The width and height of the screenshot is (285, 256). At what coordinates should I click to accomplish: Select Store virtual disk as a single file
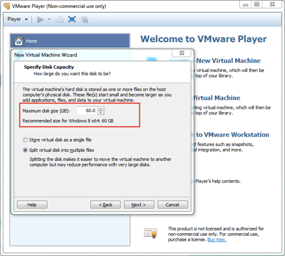(x=25, y=140)
